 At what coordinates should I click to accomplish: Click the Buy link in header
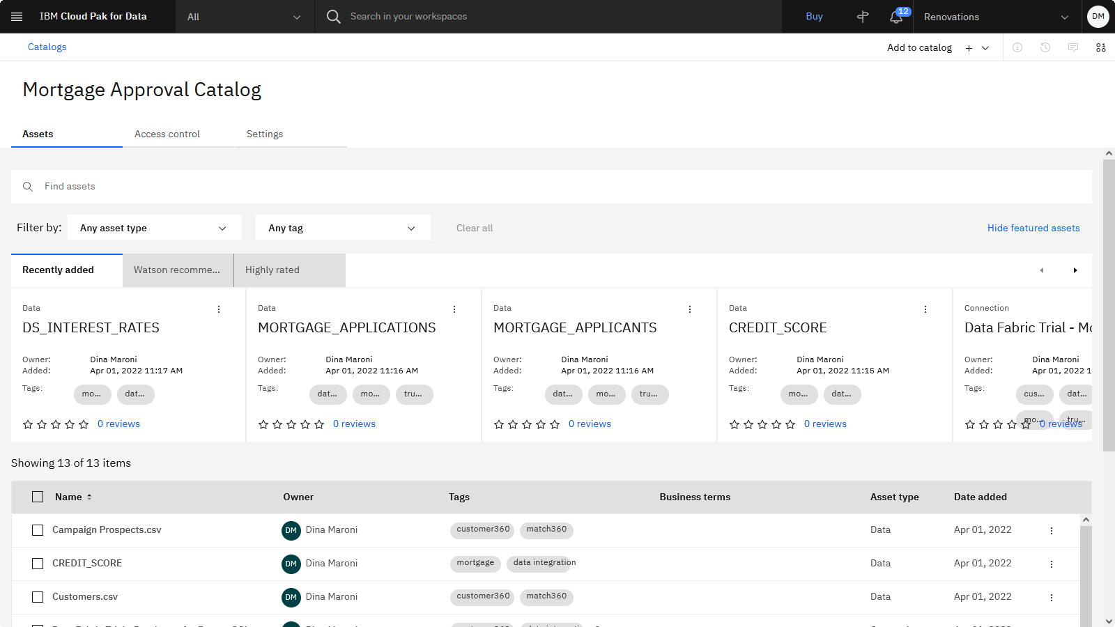(814, 17)
